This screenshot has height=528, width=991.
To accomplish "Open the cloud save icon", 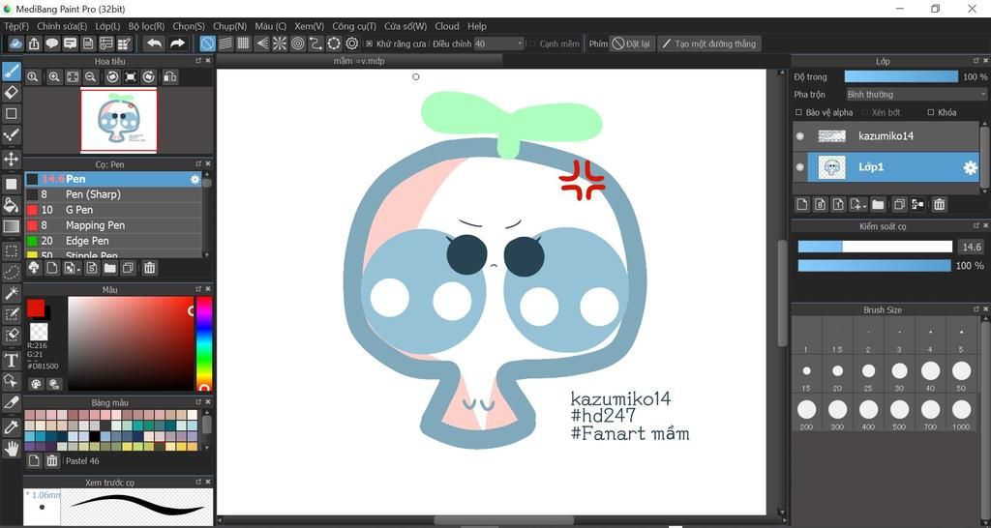I will (x=15, y=44).
